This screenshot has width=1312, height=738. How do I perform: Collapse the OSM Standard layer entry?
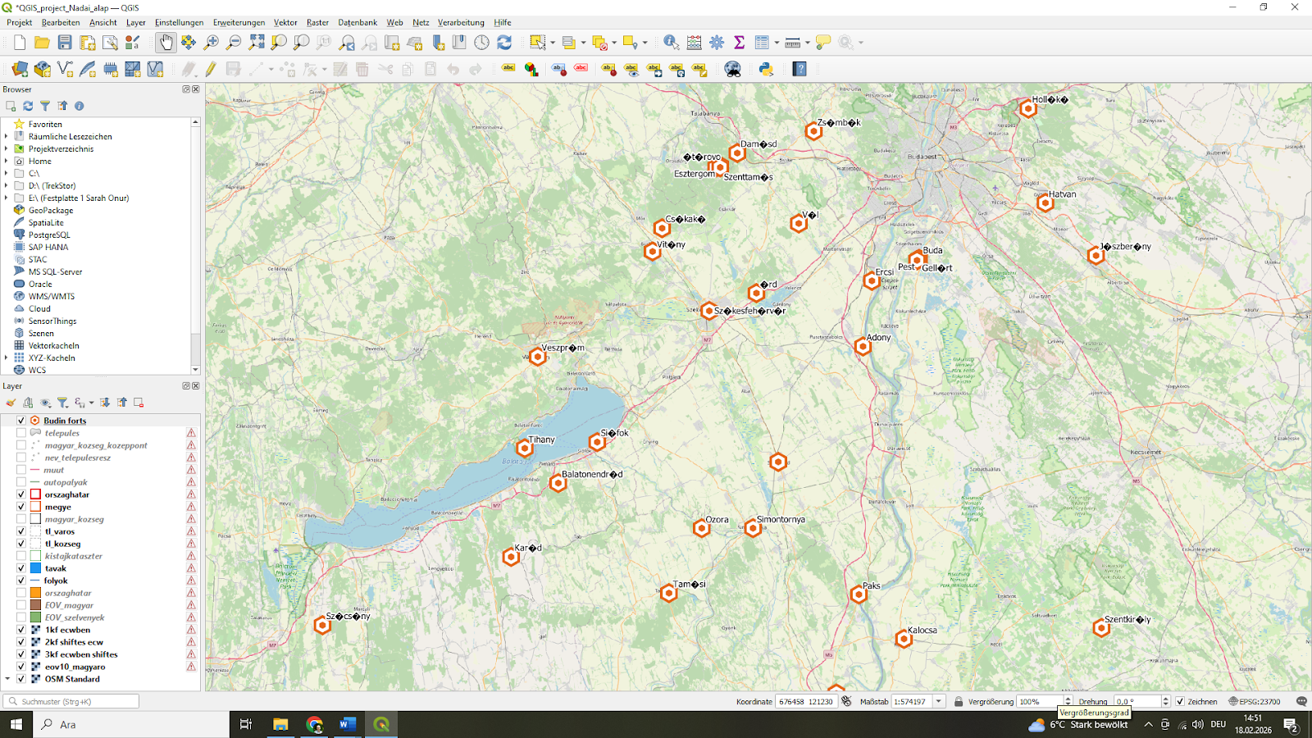point(9,679)
